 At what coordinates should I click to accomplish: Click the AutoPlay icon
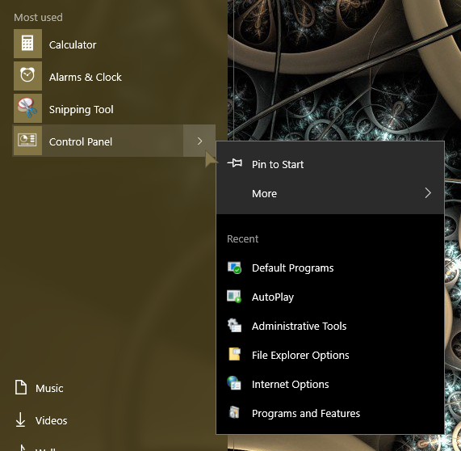[x=234, y=297]
